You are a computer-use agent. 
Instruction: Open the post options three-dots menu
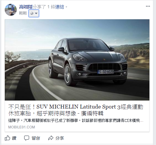pyautogui.click(x=148, y=6)
